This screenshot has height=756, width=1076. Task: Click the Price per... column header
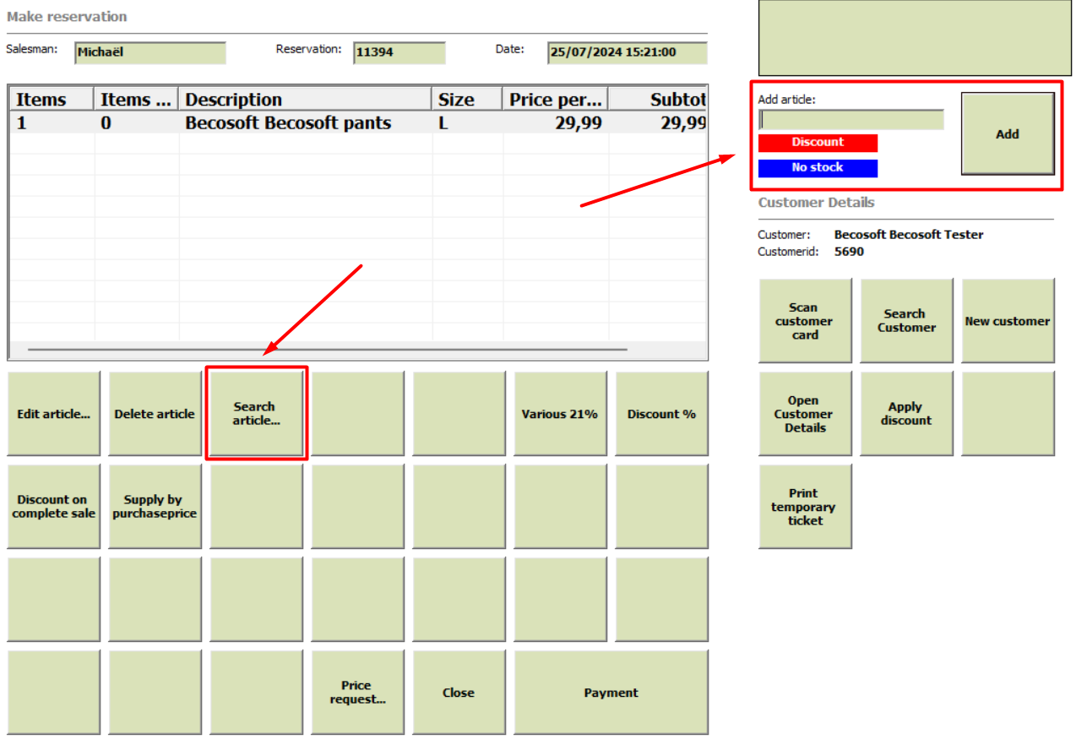(556, 100)
